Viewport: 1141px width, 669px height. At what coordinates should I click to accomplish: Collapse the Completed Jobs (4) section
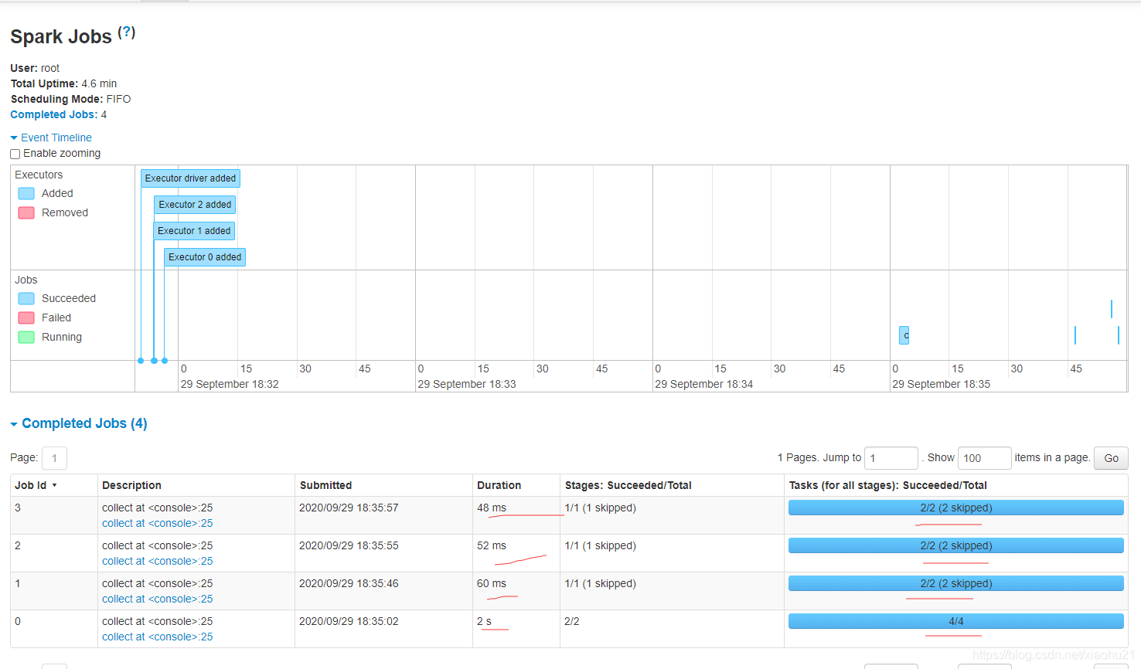79,423
